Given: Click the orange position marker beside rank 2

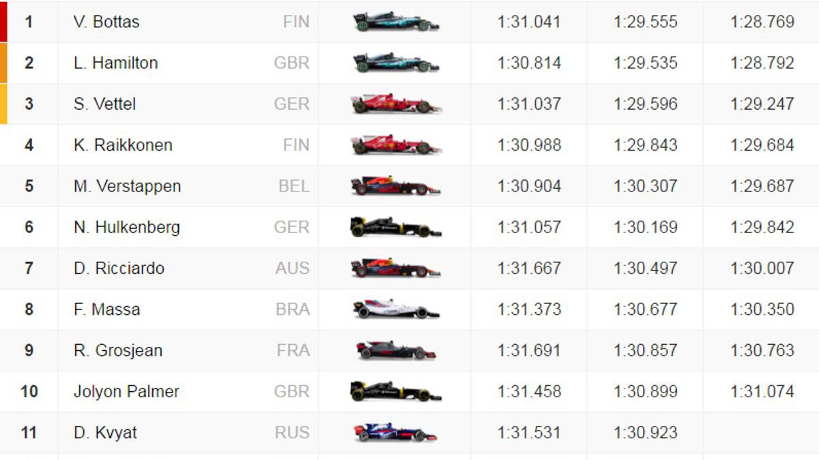Looking at the screenshot, I should (x=3, y=63).
